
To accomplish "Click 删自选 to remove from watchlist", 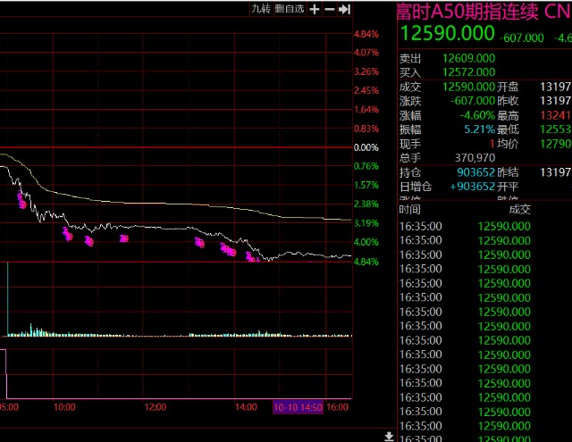I will click(x=290, y=9).
